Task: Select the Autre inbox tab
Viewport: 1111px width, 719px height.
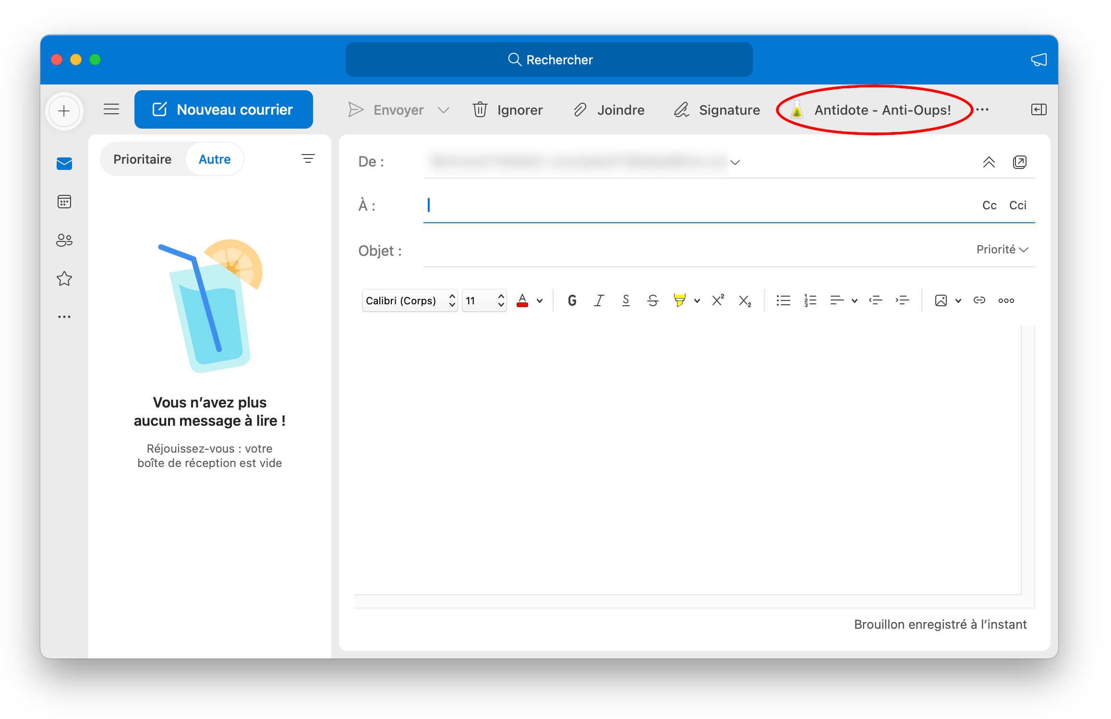Action: [215, 159]
